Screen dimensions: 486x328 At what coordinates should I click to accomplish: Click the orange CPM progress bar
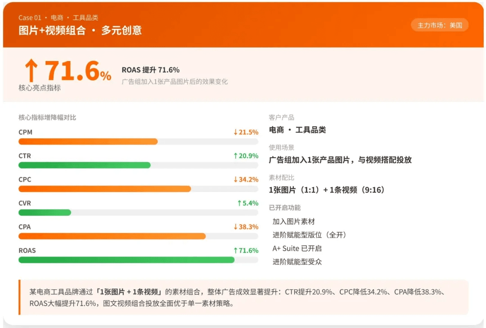tap(88, 142)
